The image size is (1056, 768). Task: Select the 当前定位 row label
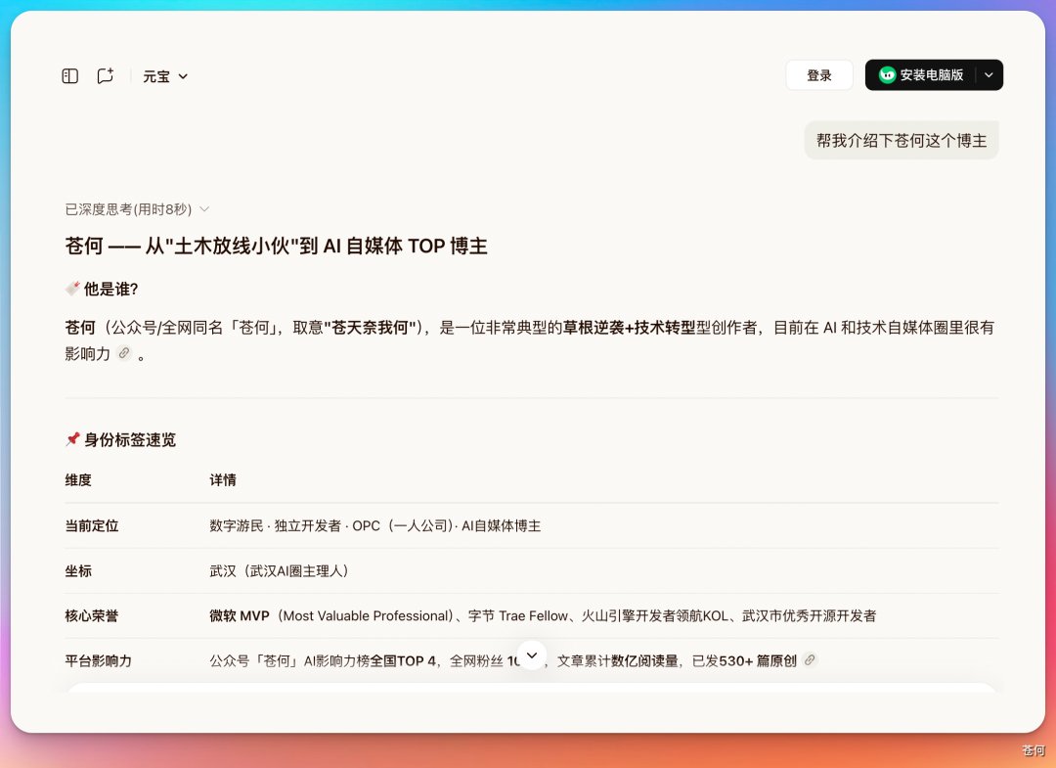pyautogui.click(x=92, y=525)
